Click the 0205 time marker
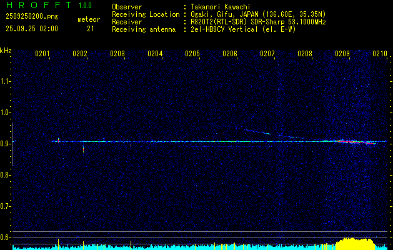Image resolution: width=393 pixels, height=250 pixels. (192, 54)
